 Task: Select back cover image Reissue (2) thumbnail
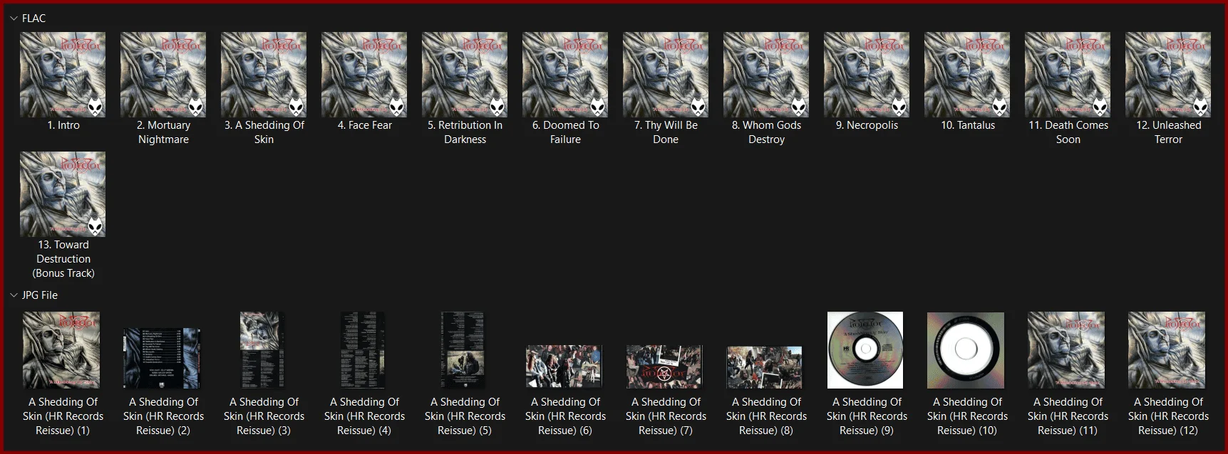[162, 358]
